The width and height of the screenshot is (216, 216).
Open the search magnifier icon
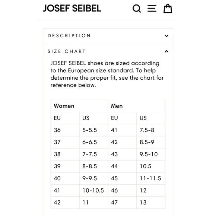(137, 9)
